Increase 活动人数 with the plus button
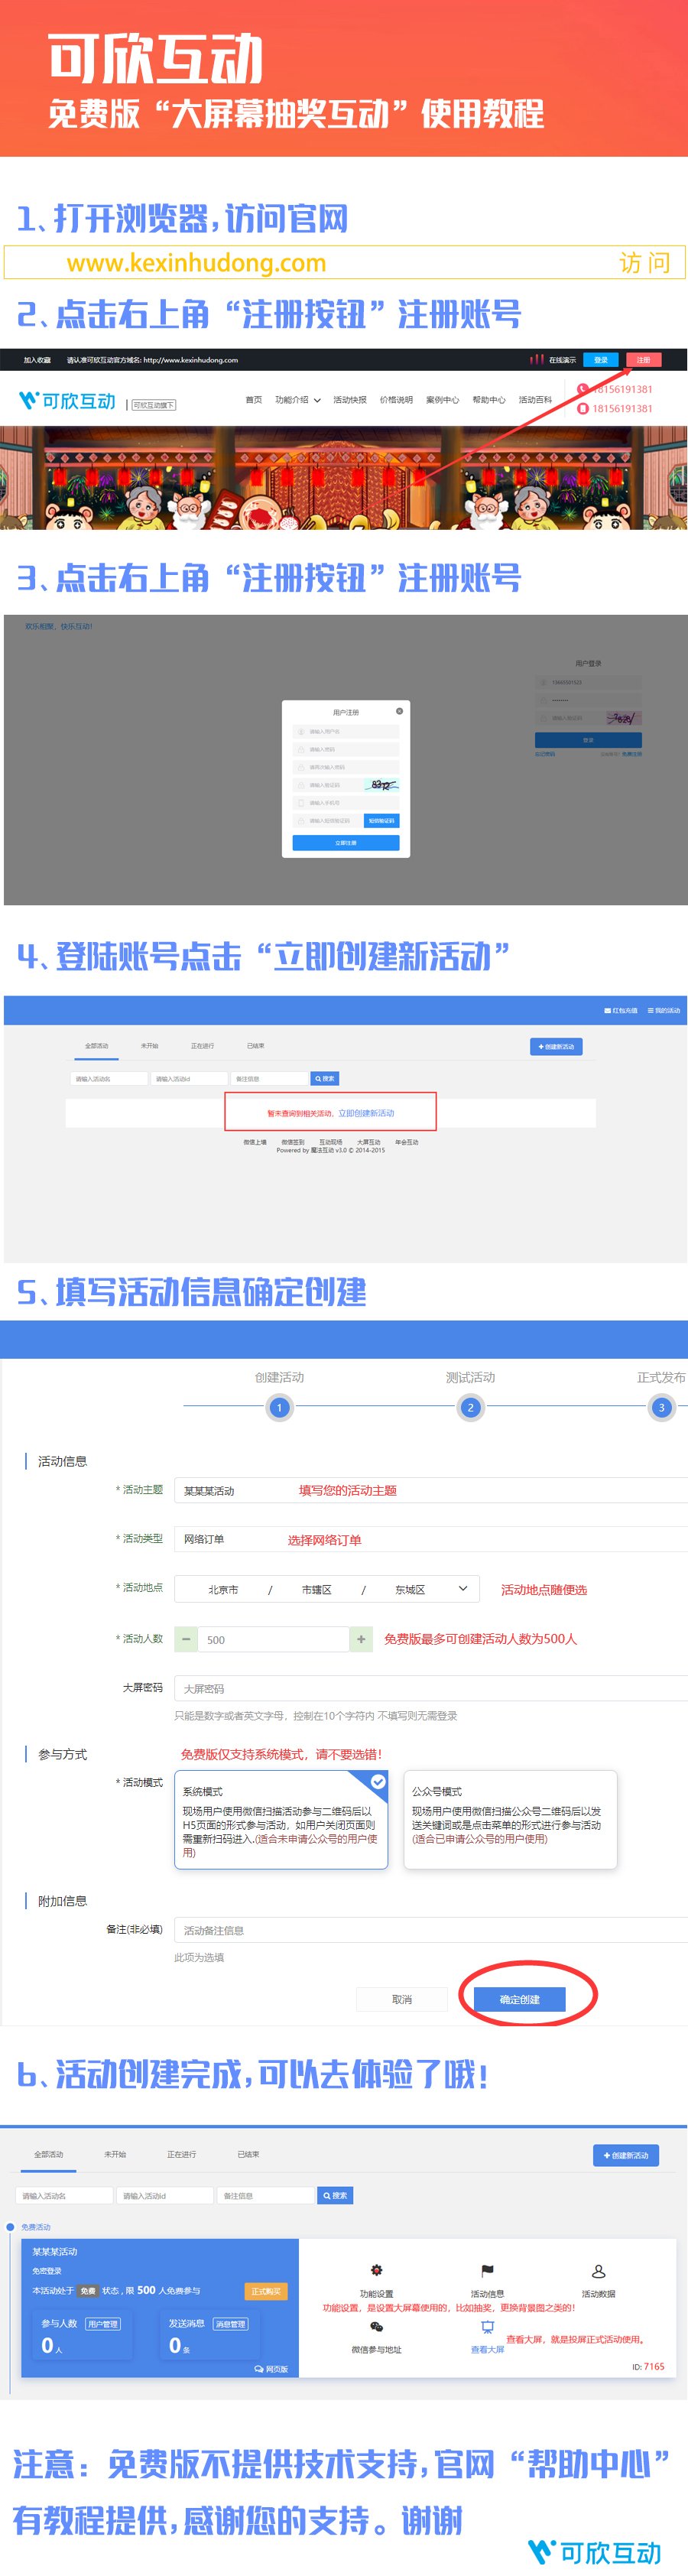 point(361,1639)
